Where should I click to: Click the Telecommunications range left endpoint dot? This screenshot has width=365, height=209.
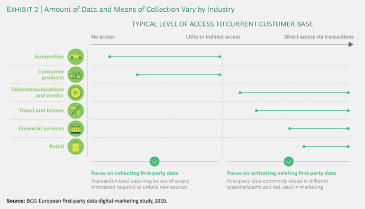(240, 93)
